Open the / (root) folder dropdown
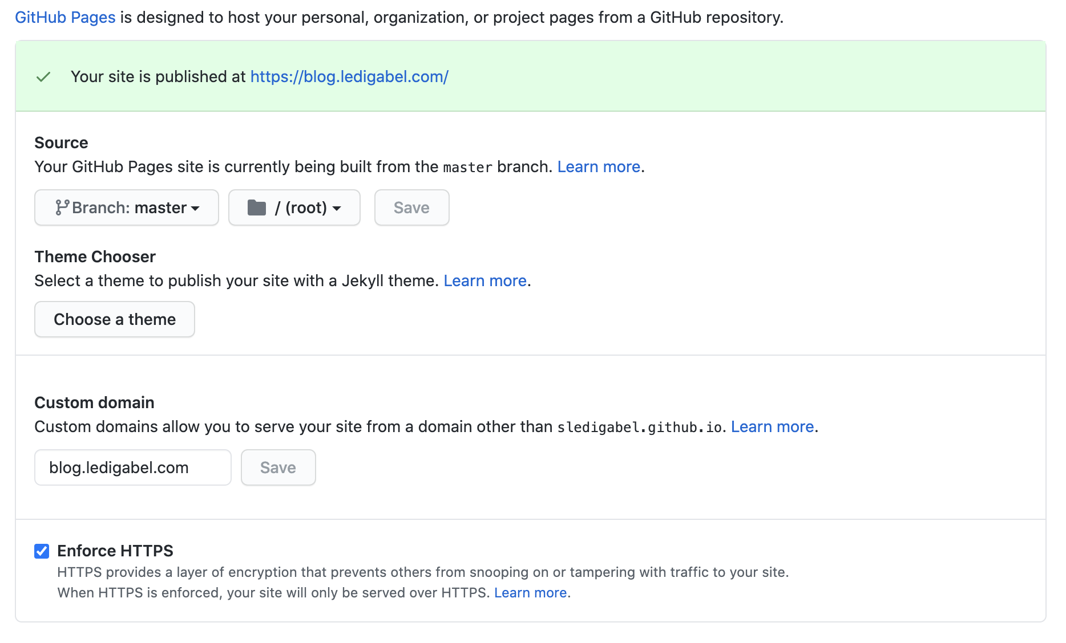The height and width of the screenshot is (643, 1066). 294,207
